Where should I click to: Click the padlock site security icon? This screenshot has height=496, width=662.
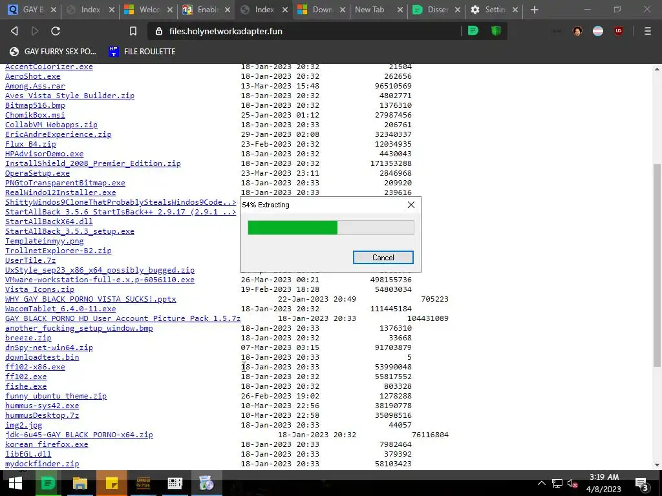pos(159,31)
